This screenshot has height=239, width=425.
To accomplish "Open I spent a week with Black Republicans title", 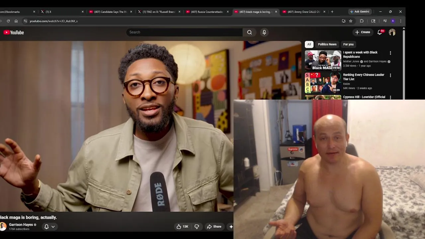I will (360, 54).
